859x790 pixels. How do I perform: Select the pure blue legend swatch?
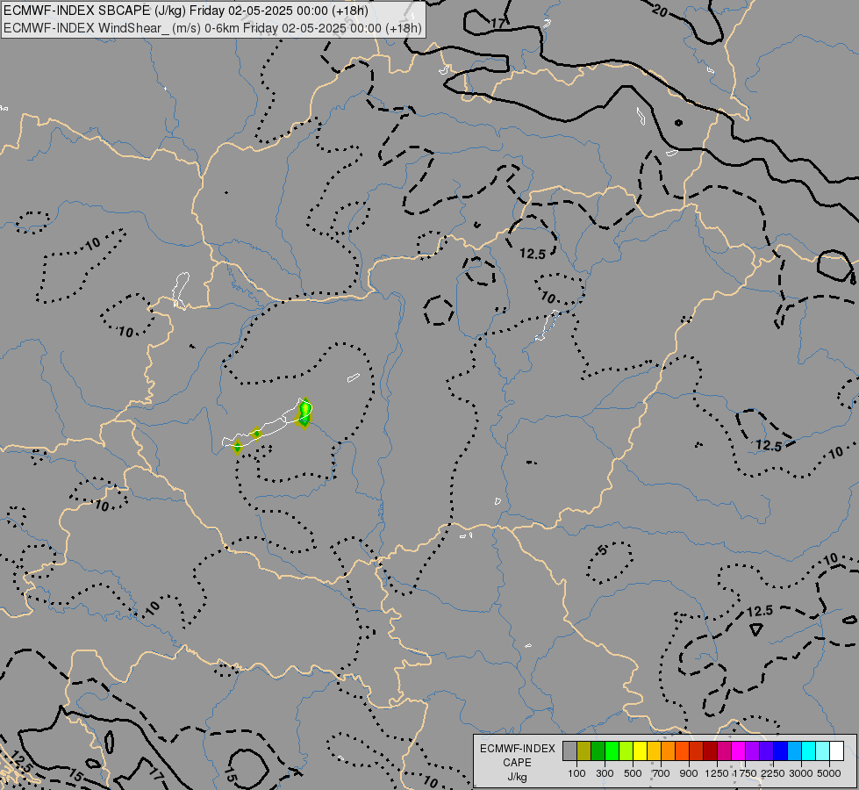coord(780,750)
